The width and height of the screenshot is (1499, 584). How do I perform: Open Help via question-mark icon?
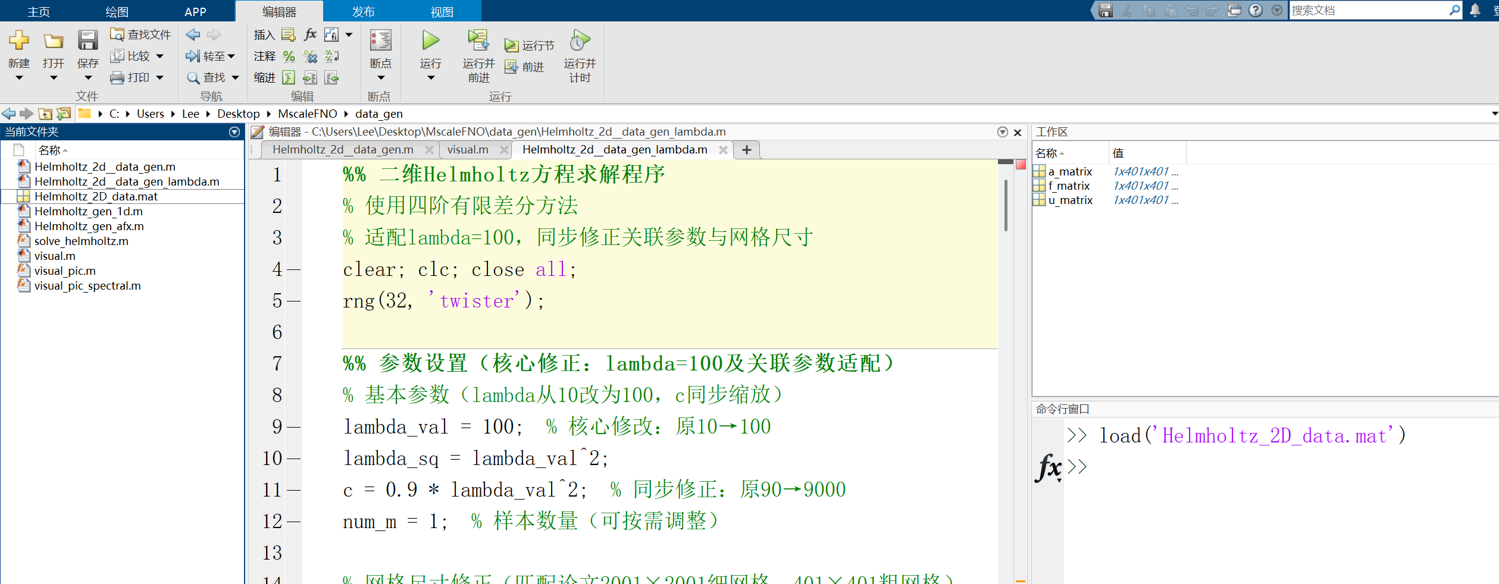(1256, 10)
